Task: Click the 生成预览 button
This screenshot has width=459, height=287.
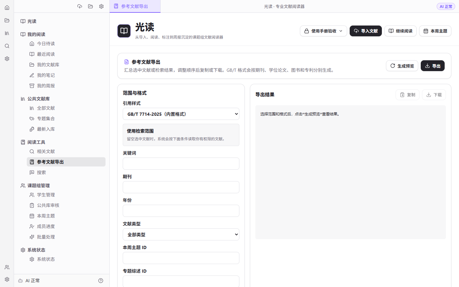Action: point(402,66)
